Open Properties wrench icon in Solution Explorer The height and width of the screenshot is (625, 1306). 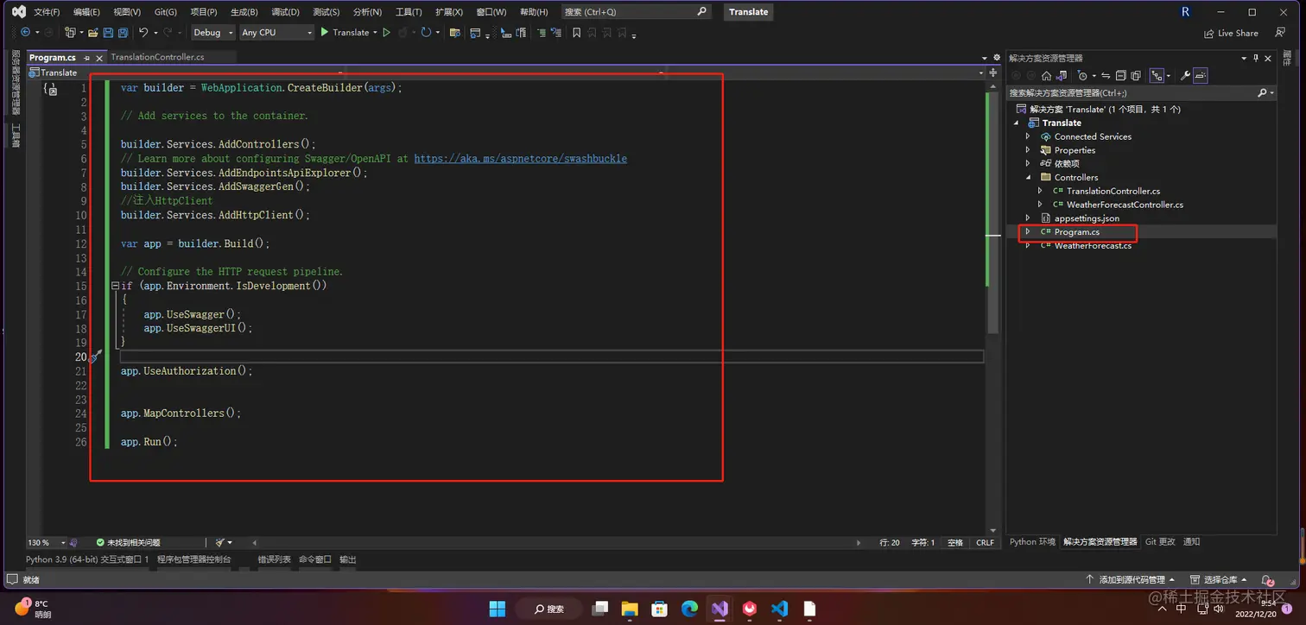[x=1185, y=76]
